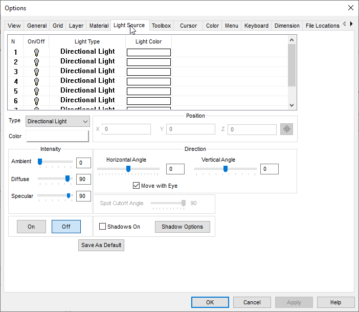Click the Shadow Options button
Image resolution: width=359 pixels, height=312 pixels.
pyautogui.click(x=182, y=227)
